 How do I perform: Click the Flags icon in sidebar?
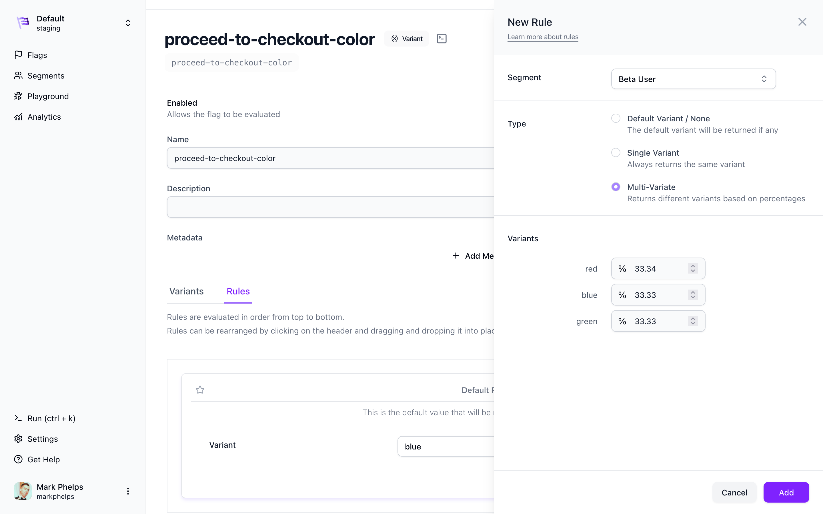18,55
